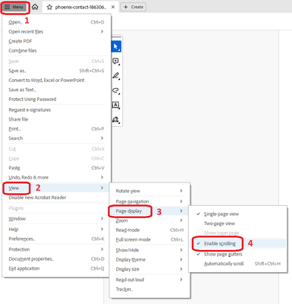The image size is (292, 304).
Task: Select the arrow selection tool
Action: pyautogui.click(x=116, y=46)
